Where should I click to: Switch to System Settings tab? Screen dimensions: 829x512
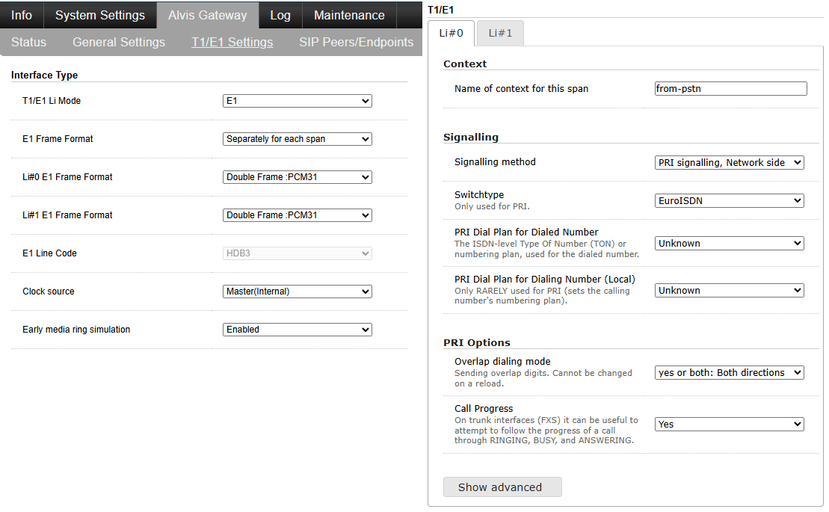(100, 15)
